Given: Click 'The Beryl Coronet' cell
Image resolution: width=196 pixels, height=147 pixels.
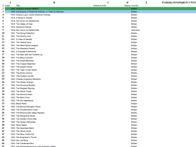Looking at the screenshot, I should pyautogui.click(x=24, y=58).
